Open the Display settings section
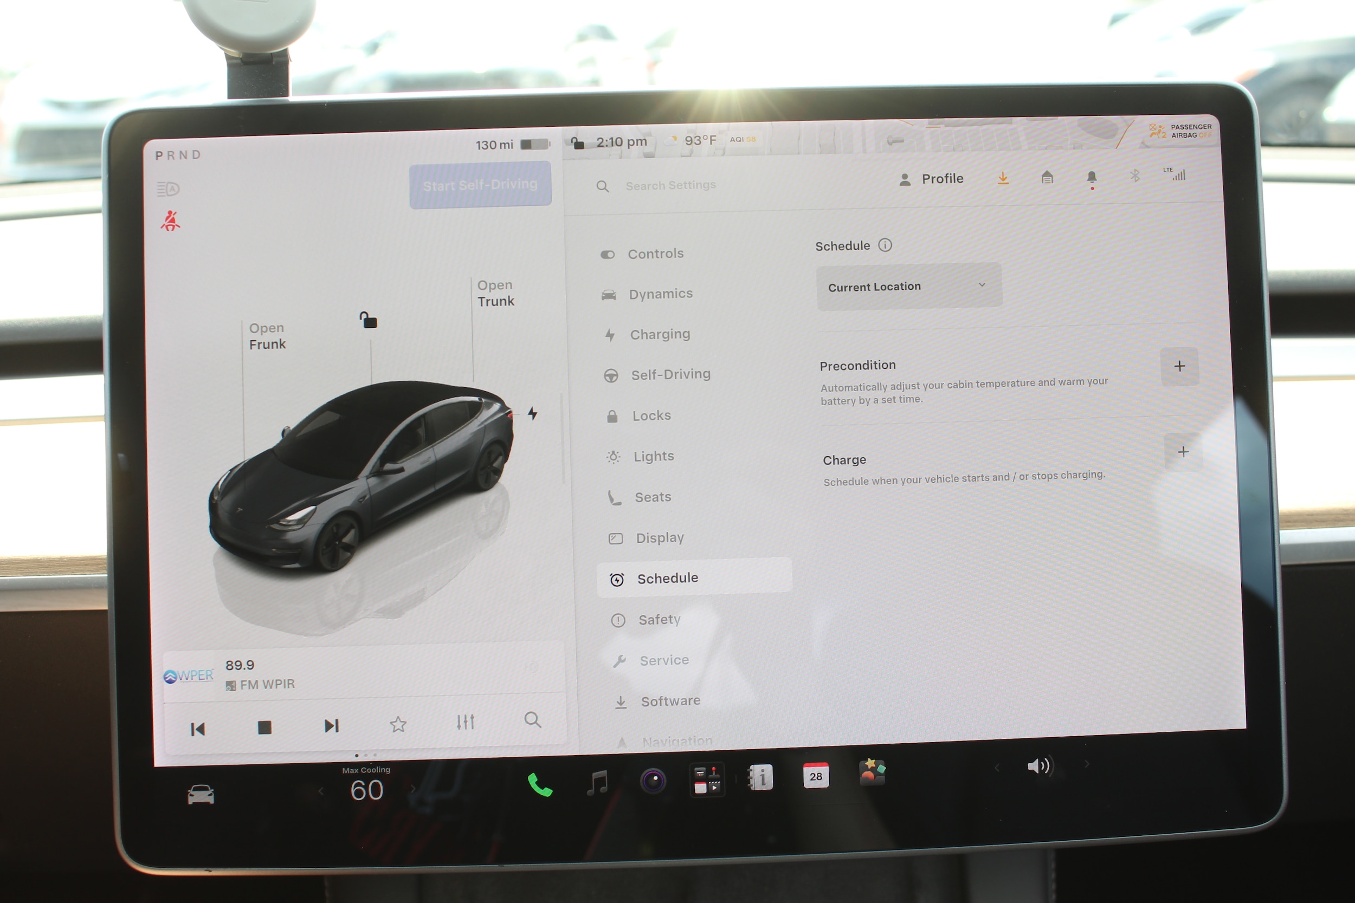This screenshot has height=903, width=1355. click(x=646, y=538)
